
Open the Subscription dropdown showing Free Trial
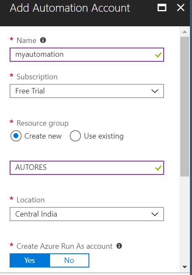tap(87, 91)
